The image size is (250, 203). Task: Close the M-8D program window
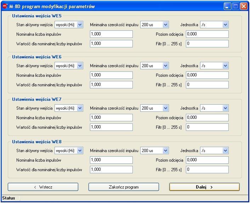pyautogui.click(x=244, y=6)
